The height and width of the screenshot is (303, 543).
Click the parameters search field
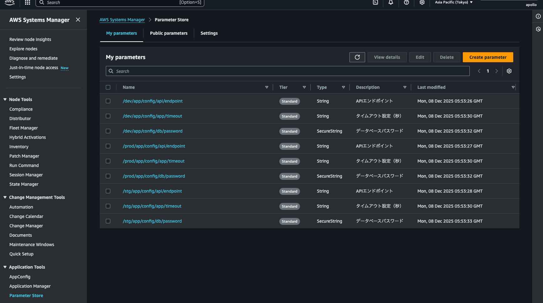[x=287, y=71]
